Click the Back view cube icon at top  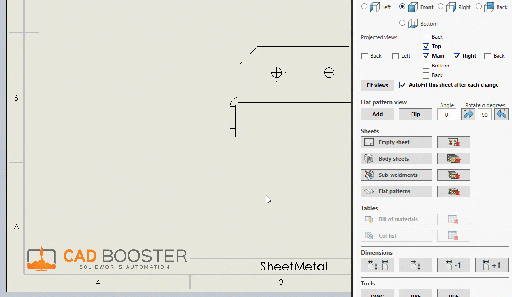[x=489, y=7]
